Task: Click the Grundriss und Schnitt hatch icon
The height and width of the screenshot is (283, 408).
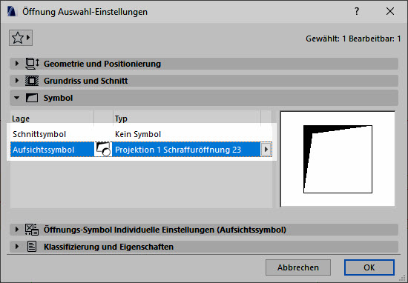Action: click(x=32, y=81)
